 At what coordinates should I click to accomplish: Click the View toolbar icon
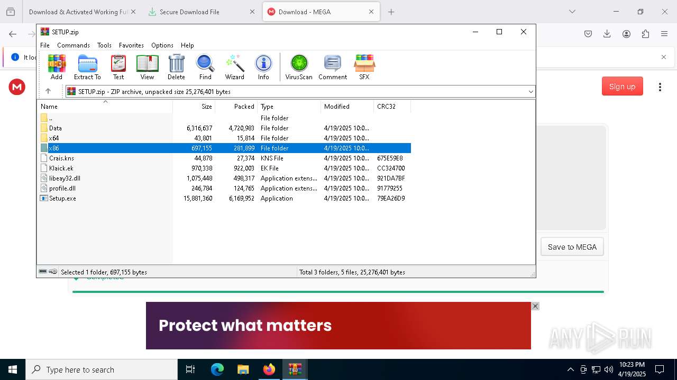(x=147, y=67)
